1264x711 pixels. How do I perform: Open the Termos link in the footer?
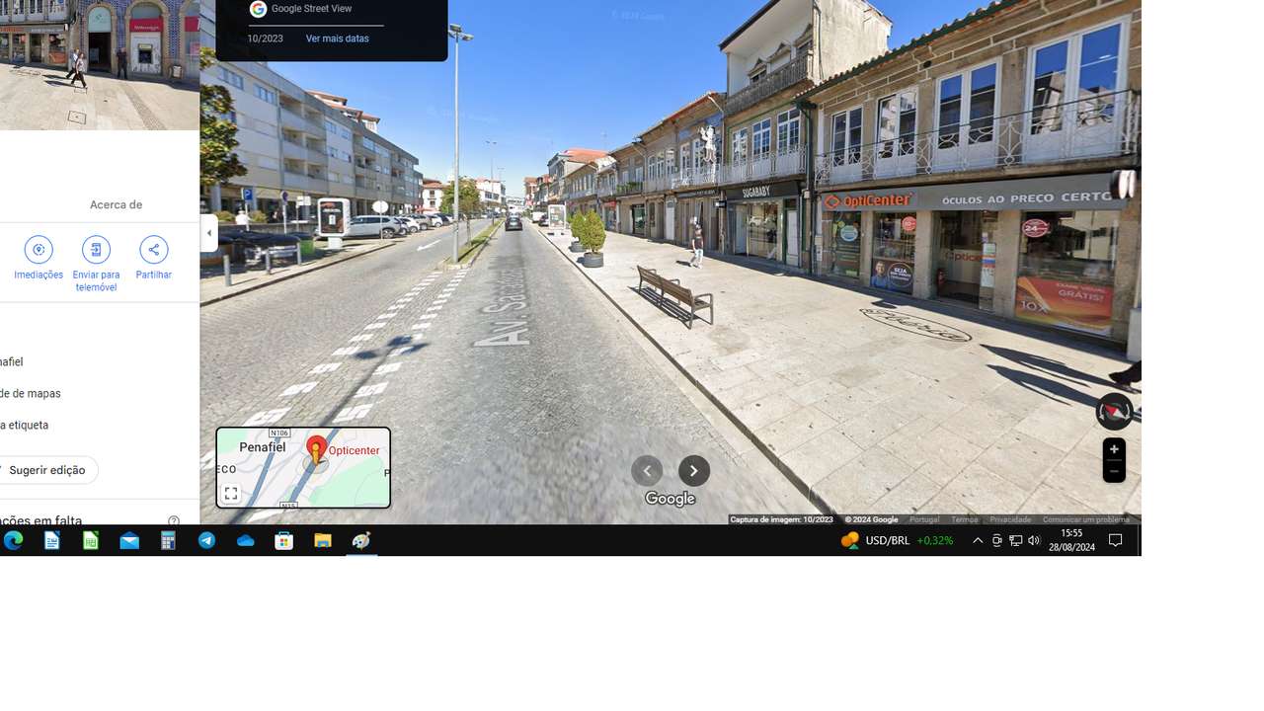[963, 518]
